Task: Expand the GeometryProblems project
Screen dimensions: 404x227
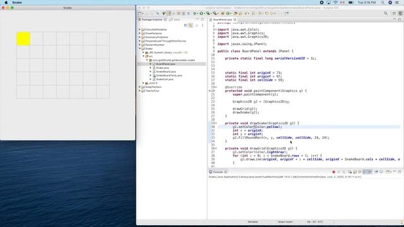Action: (140, 37)
